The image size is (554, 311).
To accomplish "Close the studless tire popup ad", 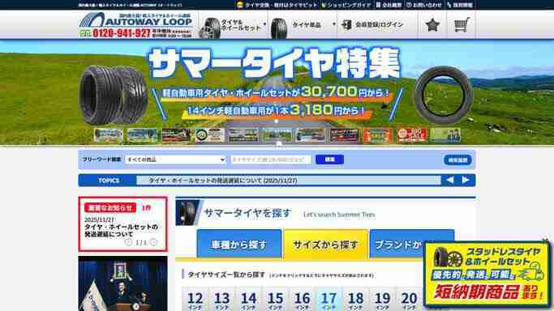I will (x=546, y=241).
